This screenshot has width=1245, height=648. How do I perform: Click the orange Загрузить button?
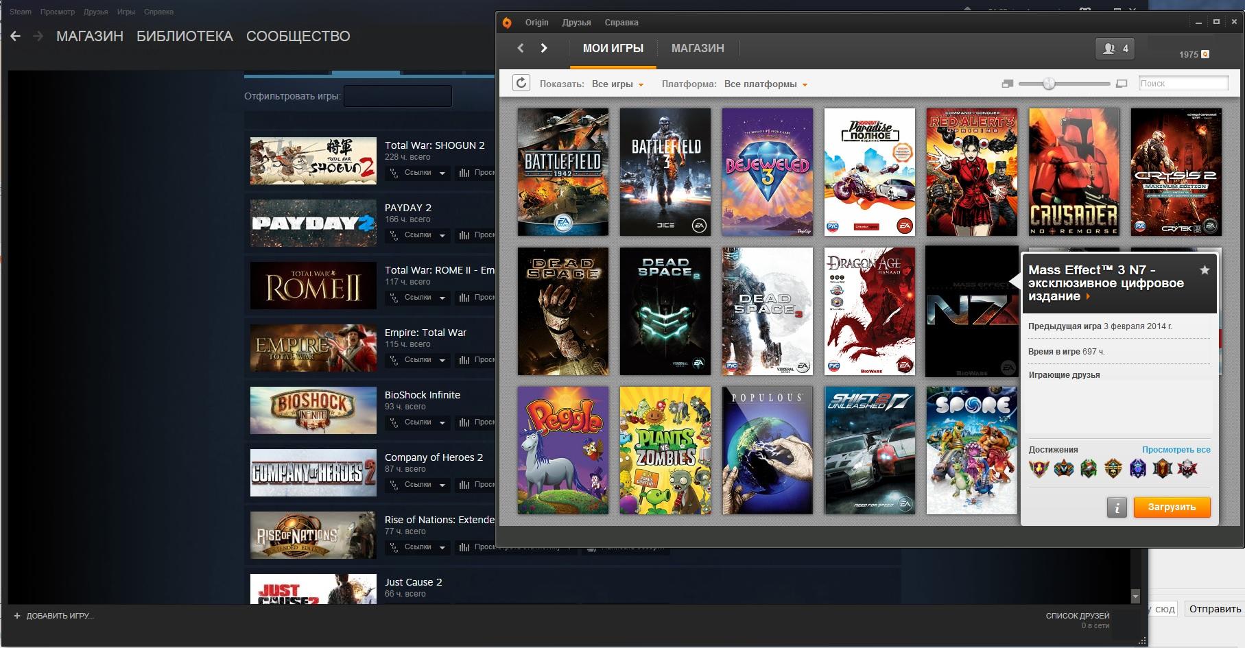coord(1172,507)
